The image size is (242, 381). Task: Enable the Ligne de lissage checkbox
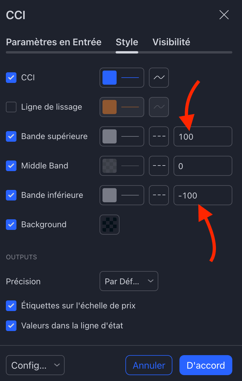tap(11, 107)
